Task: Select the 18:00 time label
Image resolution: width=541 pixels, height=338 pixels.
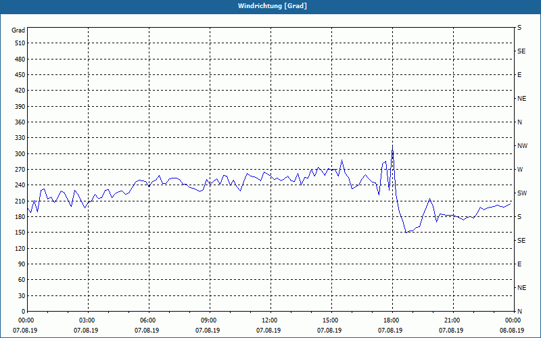Action: 392,320
